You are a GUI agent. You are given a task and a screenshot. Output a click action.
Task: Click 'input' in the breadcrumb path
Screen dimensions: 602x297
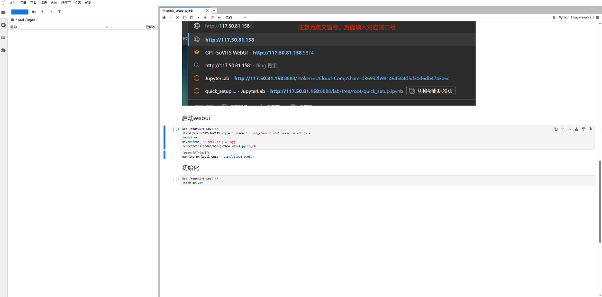tap(31, 20)
